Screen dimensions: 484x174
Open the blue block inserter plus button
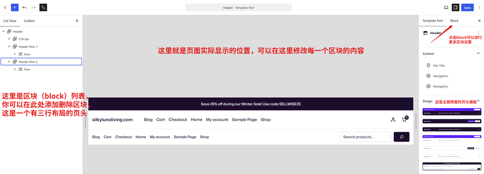point(15,8)
